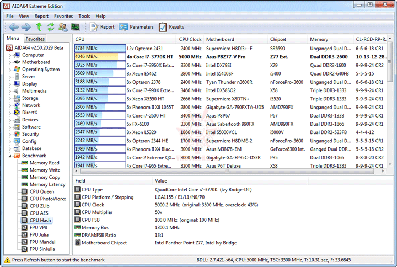Expand the Multimedia tree node
Screen dimensions: 397x267
point(10,91)
